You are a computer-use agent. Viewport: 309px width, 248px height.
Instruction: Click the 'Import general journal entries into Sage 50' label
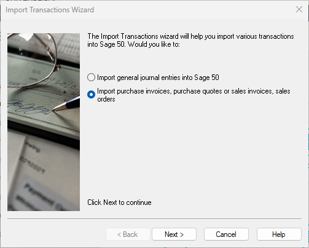click(x=158, y=78)
